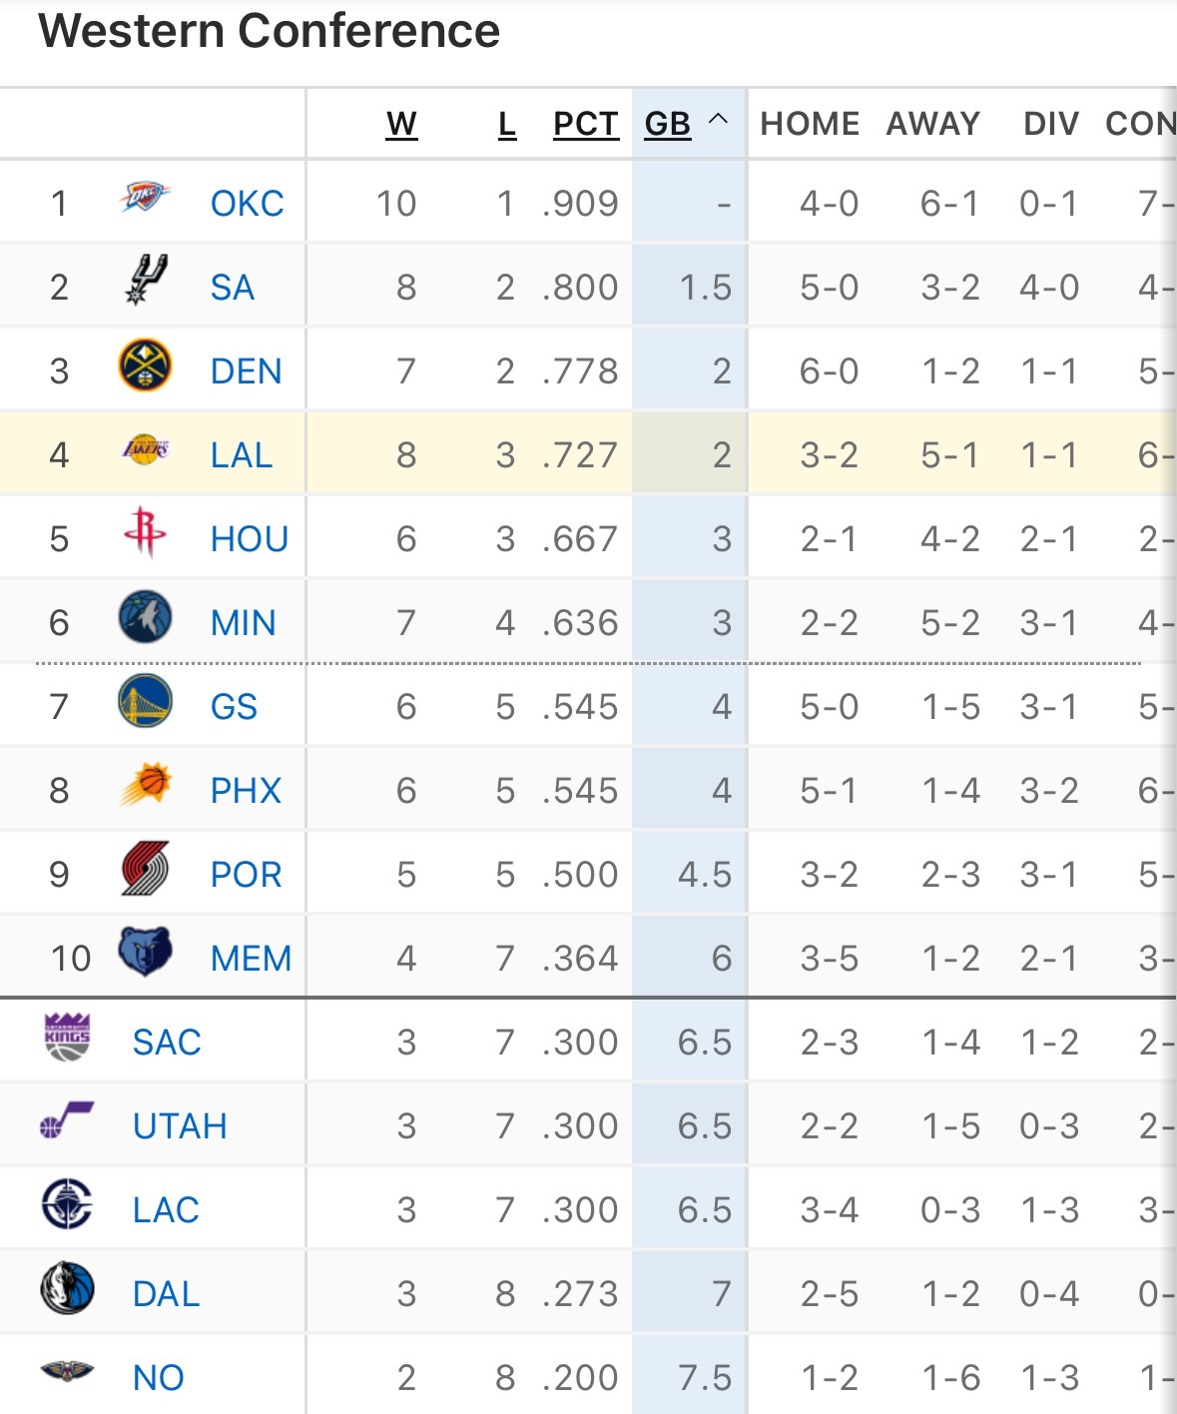The height and width of the screenshot is (1414, 1177).
Task: Open the OKC team link
Action: coord(247,204)
